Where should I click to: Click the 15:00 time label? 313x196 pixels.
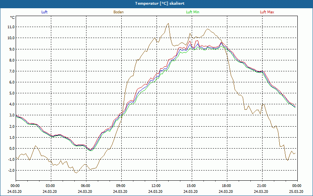pyautogui.click(x=191, y=186)
